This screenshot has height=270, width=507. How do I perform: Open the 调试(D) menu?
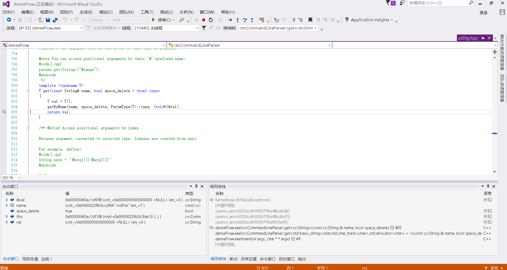click(106, 12)
